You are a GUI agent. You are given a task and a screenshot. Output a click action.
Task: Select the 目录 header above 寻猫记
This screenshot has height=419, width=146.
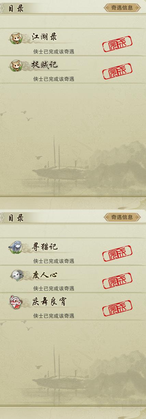point(16,218)
